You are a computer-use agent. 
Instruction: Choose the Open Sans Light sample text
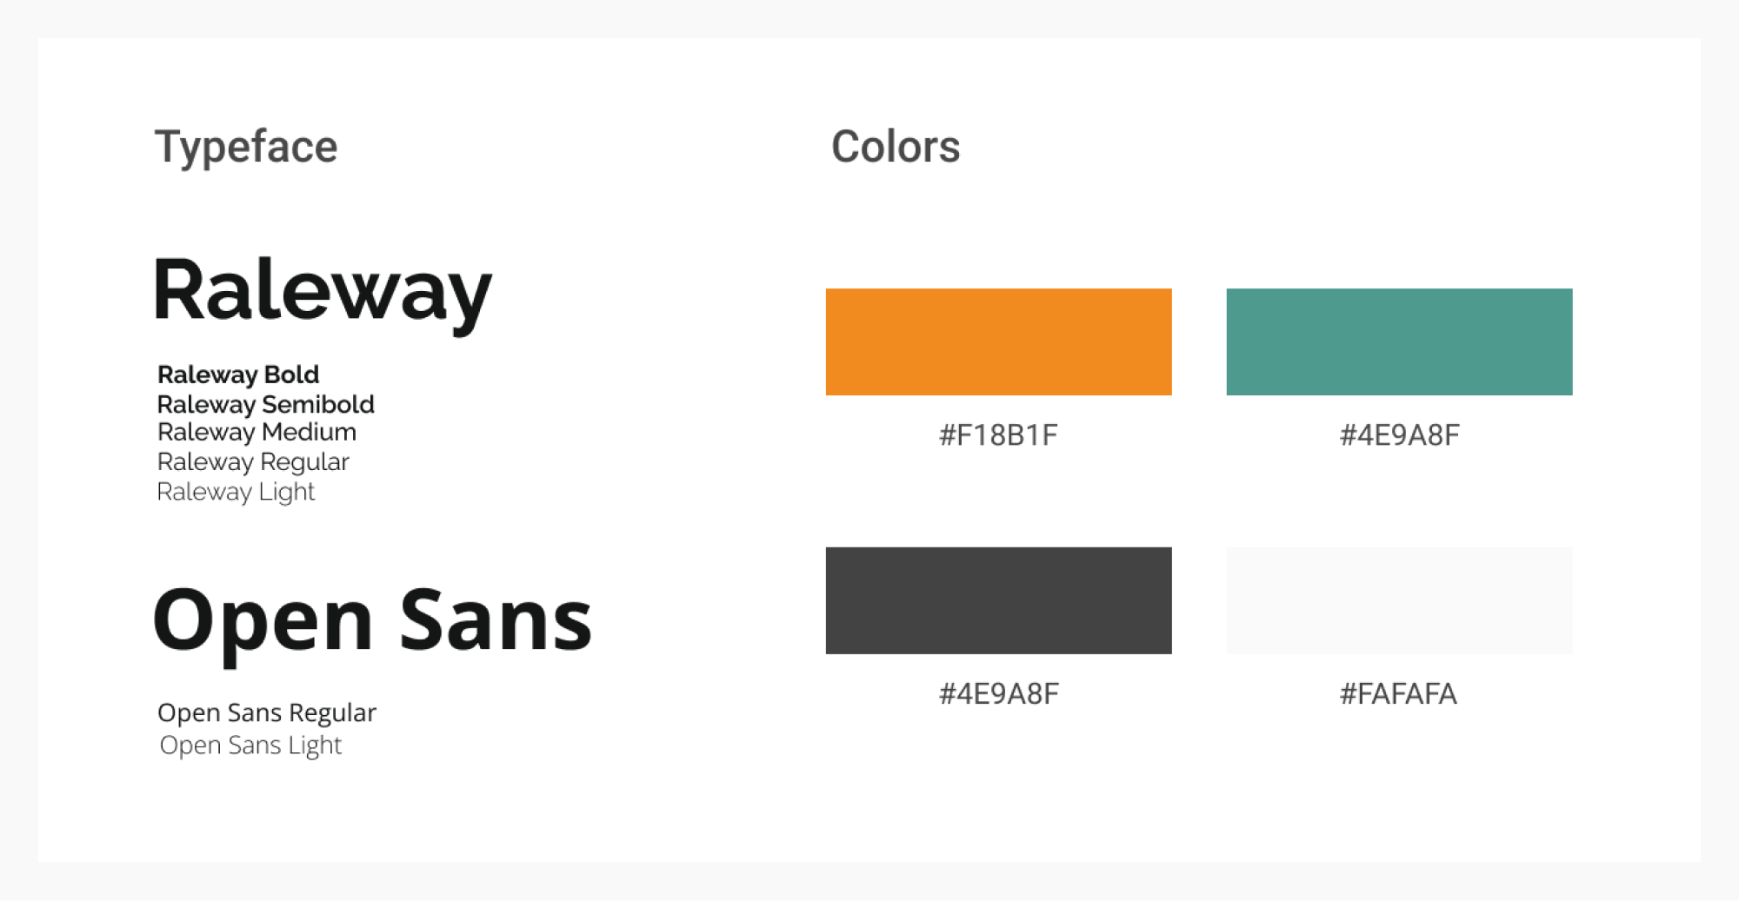(x=250, y=745)
